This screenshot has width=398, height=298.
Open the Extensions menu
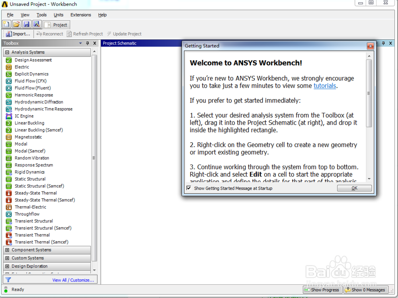(x=81, y=15)
